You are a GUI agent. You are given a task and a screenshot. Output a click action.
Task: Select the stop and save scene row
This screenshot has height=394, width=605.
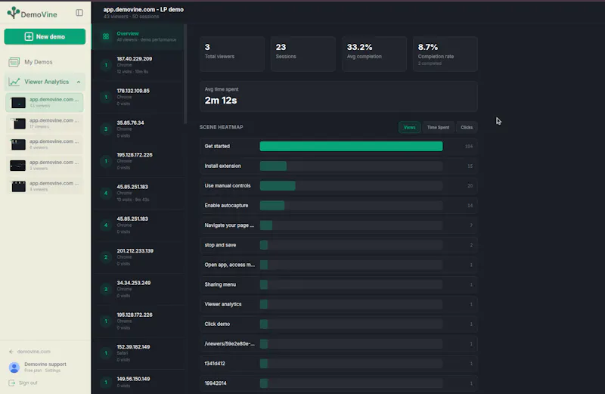(x=339, y=245)
